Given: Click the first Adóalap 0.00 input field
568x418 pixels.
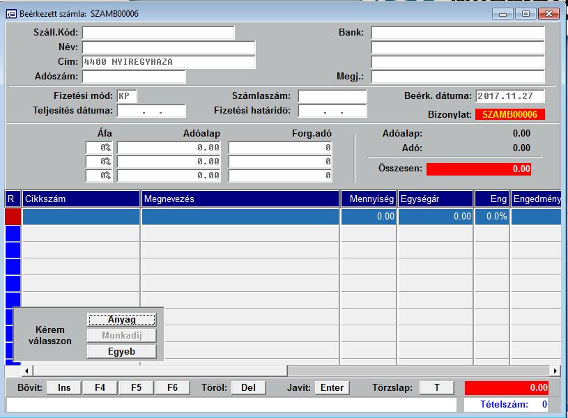Looking at the screenshot, I should tap(169, 148).
